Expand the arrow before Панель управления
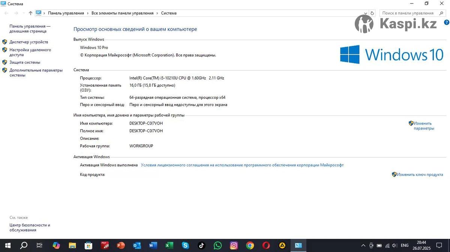Screen dimensions: 450x252 tap(45, 13)
